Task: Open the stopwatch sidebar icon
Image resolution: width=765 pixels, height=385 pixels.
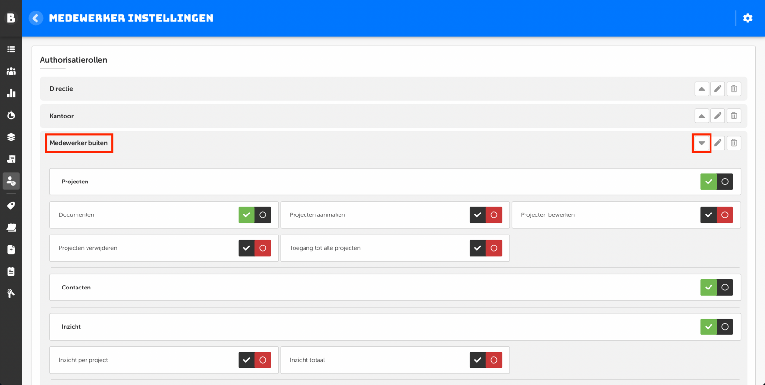Action: pos(11,115)
